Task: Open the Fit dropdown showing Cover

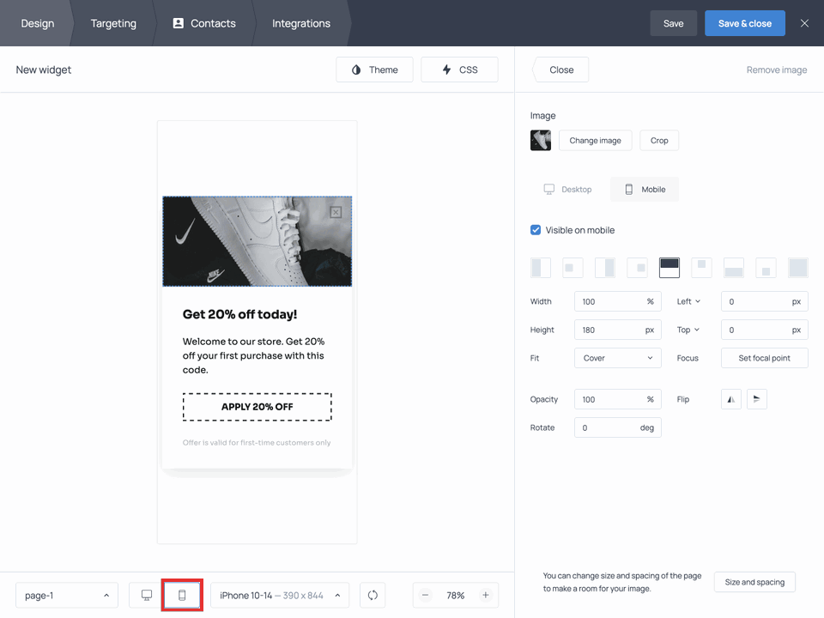Action: pos(617,358)
